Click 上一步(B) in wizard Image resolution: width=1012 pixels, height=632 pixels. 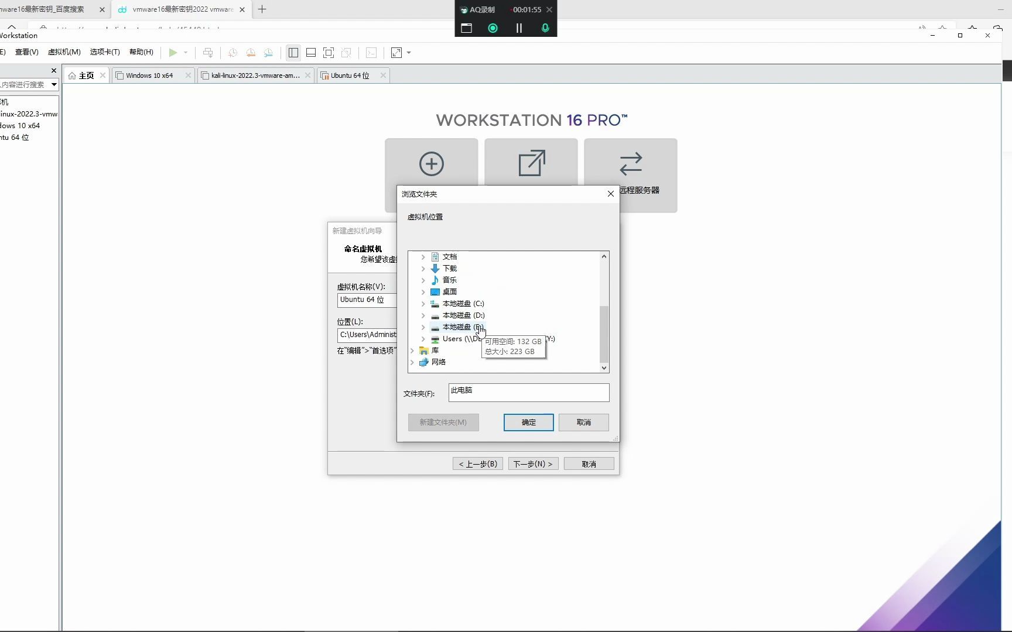[x=478, y=464]
